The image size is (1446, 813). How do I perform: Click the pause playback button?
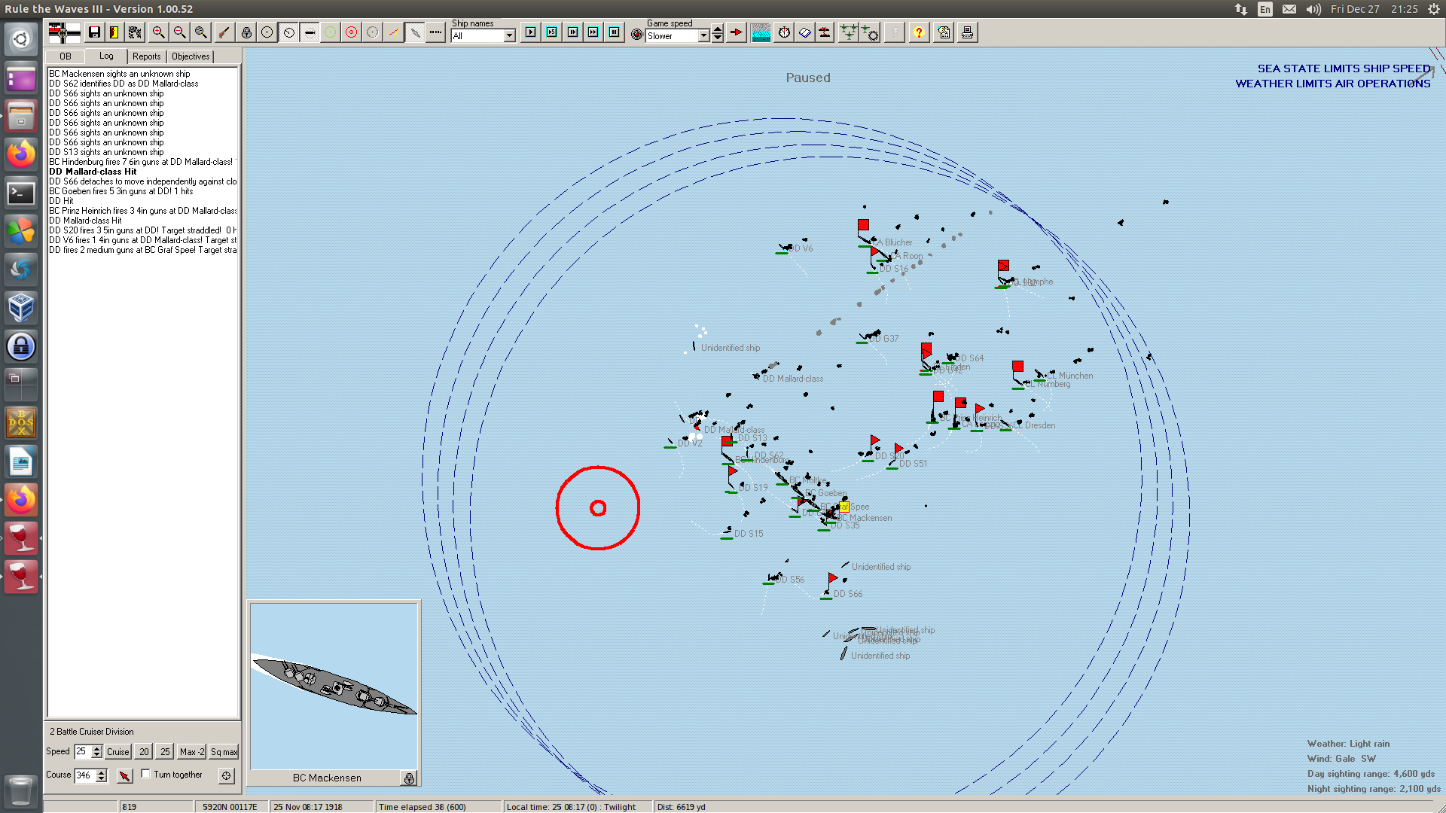click(614, 32)
